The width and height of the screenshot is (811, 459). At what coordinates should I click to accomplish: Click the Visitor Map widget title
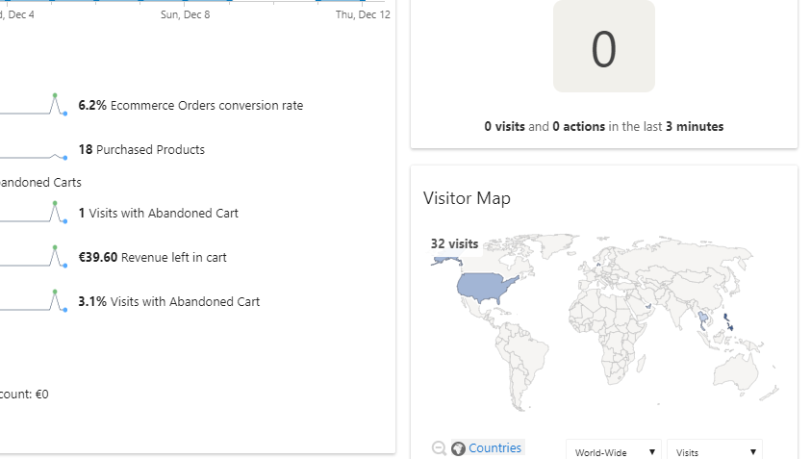tap(467, 198)
